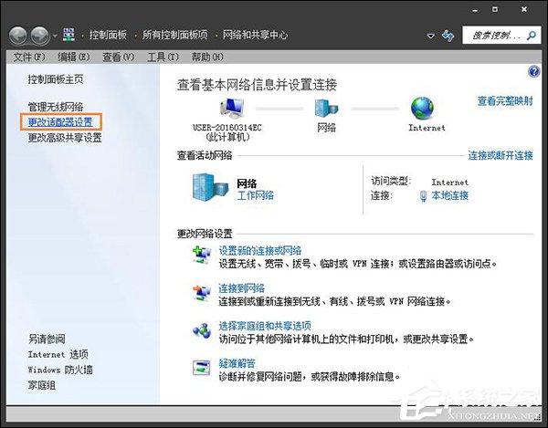
Task: Click the homegroup sharing options icon
Action: coord(202,330)
